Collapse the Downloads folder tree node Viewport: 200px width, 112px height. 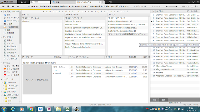click(2, 82)
